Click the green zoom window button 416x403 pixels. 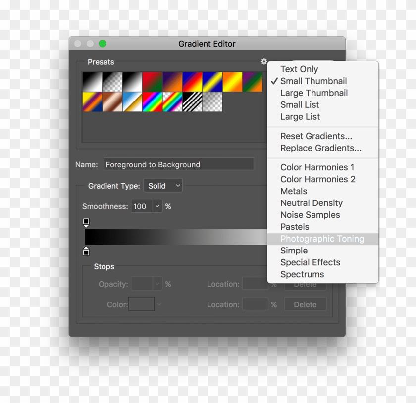click(103, 44)
